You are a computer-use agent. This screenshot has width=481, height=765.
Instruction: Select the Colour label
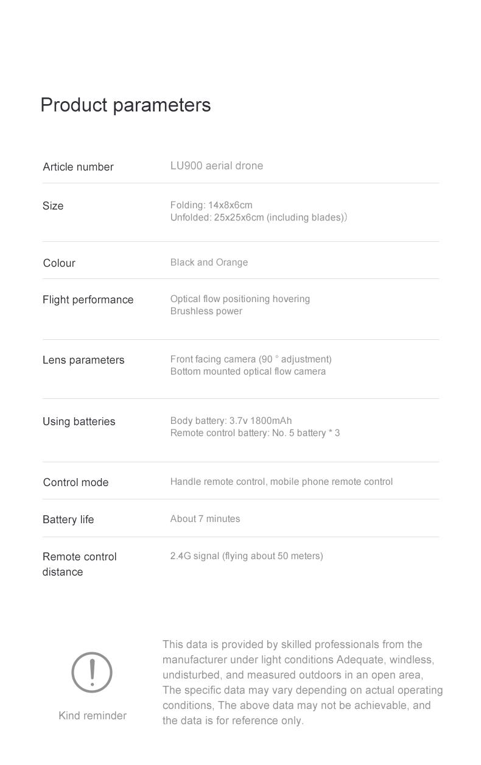(x=59, y=263)
